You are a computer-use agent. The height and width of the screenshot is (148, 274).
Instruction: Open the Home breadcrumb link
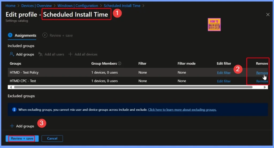pos(10,6)
